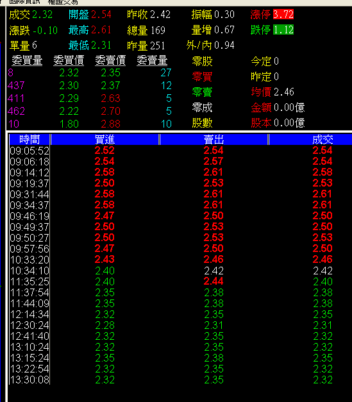Click white 2.42 sell price at 10:34:10

[x=214, y=271]
